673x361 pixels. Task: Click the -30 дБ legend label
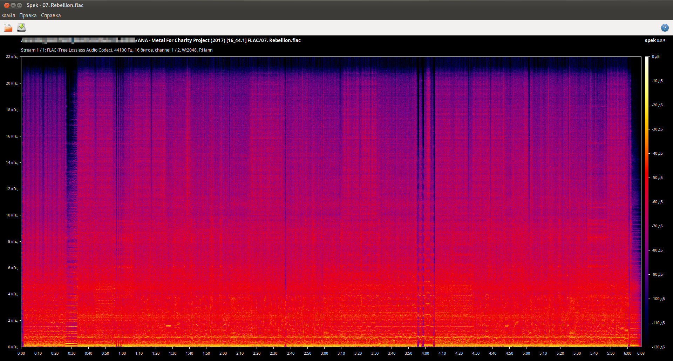click(657, 129)
